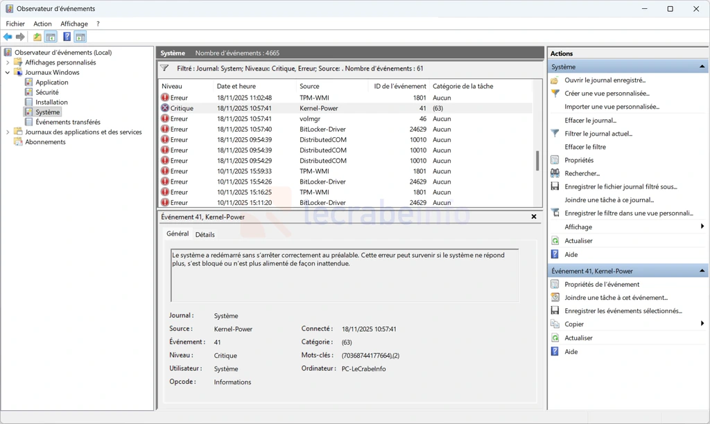The image size is (710, 424).
Task: Expand Journaux des applications et des services
Action: click(x=8, y=132)
